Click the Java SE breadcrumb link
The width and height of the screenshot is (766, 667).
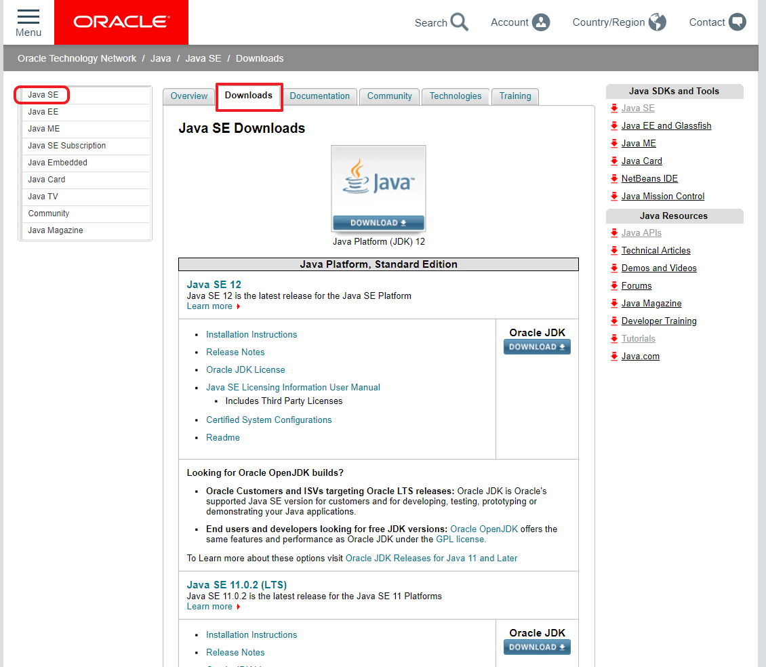(203, 59)
